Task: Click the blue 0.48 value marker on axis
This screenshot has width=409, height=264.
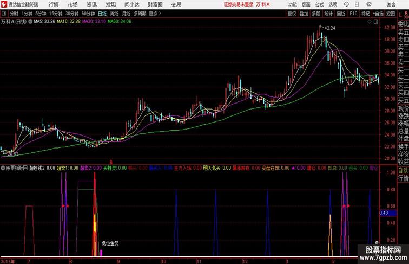Action: 388,213
